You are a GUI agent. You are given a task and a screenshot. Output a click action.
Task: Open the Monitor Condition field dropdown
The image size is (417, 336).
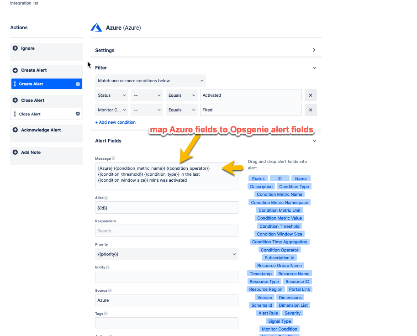click(112, 110)
